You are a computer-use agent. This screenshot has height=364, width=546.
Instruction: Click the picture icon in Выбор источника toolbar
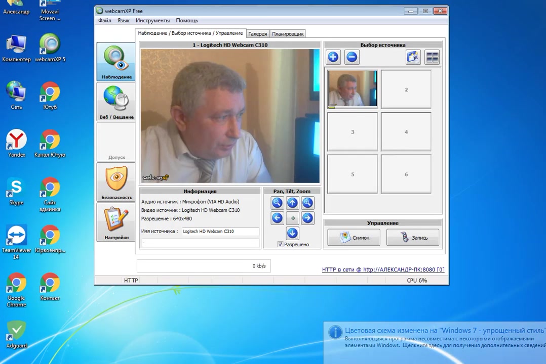[x=413, y=57]
